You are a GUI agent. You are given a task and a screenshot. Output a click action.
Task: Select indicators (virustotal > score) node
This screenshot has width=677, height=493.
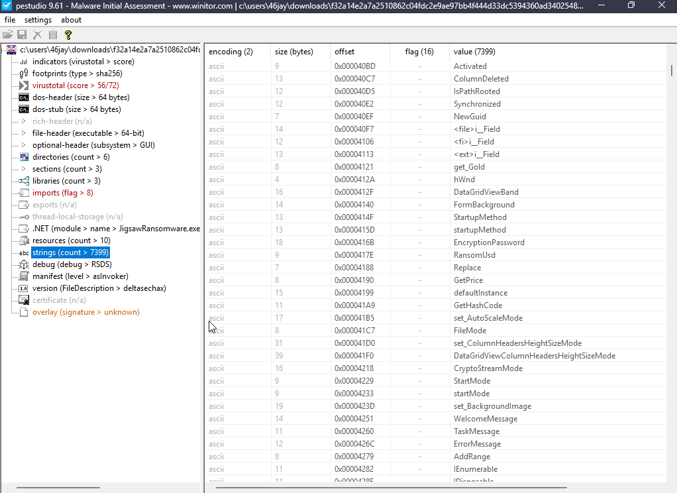click(83, 62)
